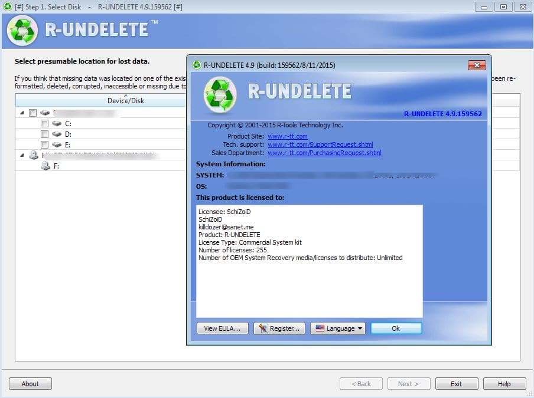The width and height of the screenshot is (534, 398).
Task: Click the 'Number of licenses: 255' line
Action: point(233,250)
